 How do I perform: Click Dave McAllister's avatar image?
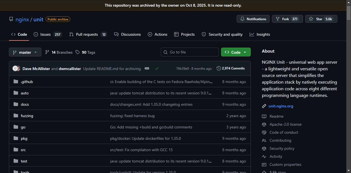pyautogui.click(x=15, y=68)
